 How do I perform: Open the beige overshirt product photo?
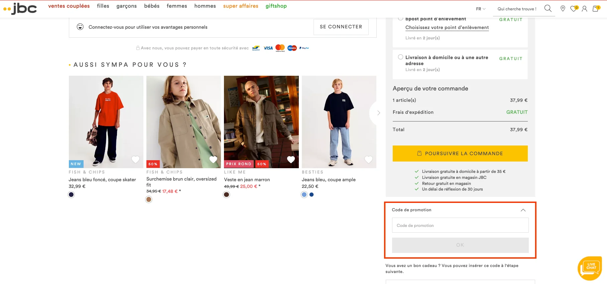pos(184,122)
